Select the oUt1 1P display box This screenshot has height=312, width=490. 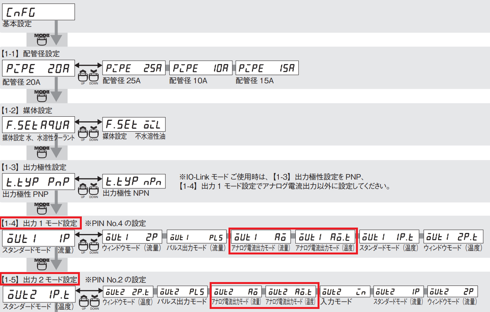click(38, 238)
